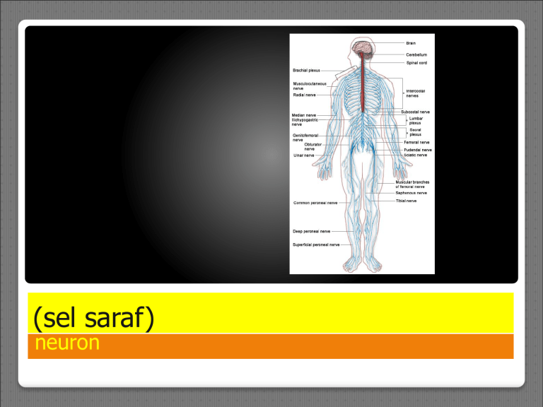Select the "Femoral nerve" label

416,142
